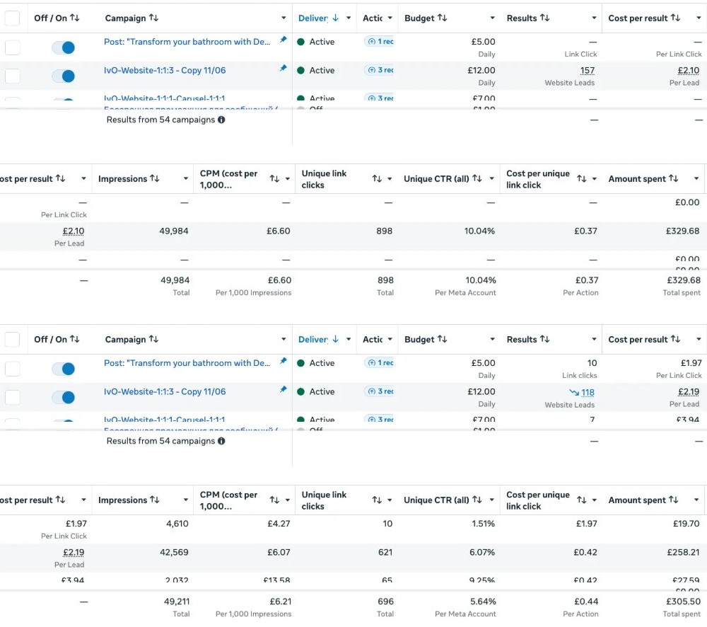Click £2.19 cost per result in lower campaign table
Screen dimensions: 707x627
click(x=689, y=392)
